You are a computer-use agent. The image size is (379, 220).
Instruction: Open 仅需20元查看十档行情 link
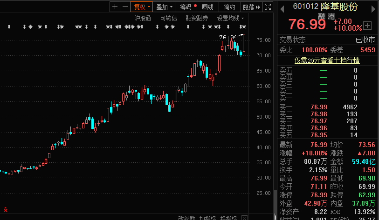tap(327, 60)
